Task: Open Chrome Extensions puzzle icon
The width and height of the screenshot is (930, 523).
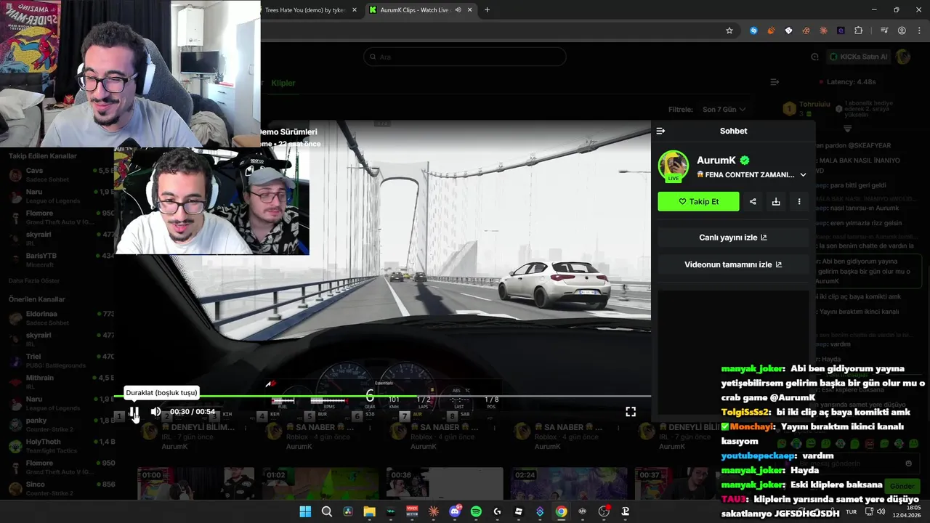Action: [859, 31]
